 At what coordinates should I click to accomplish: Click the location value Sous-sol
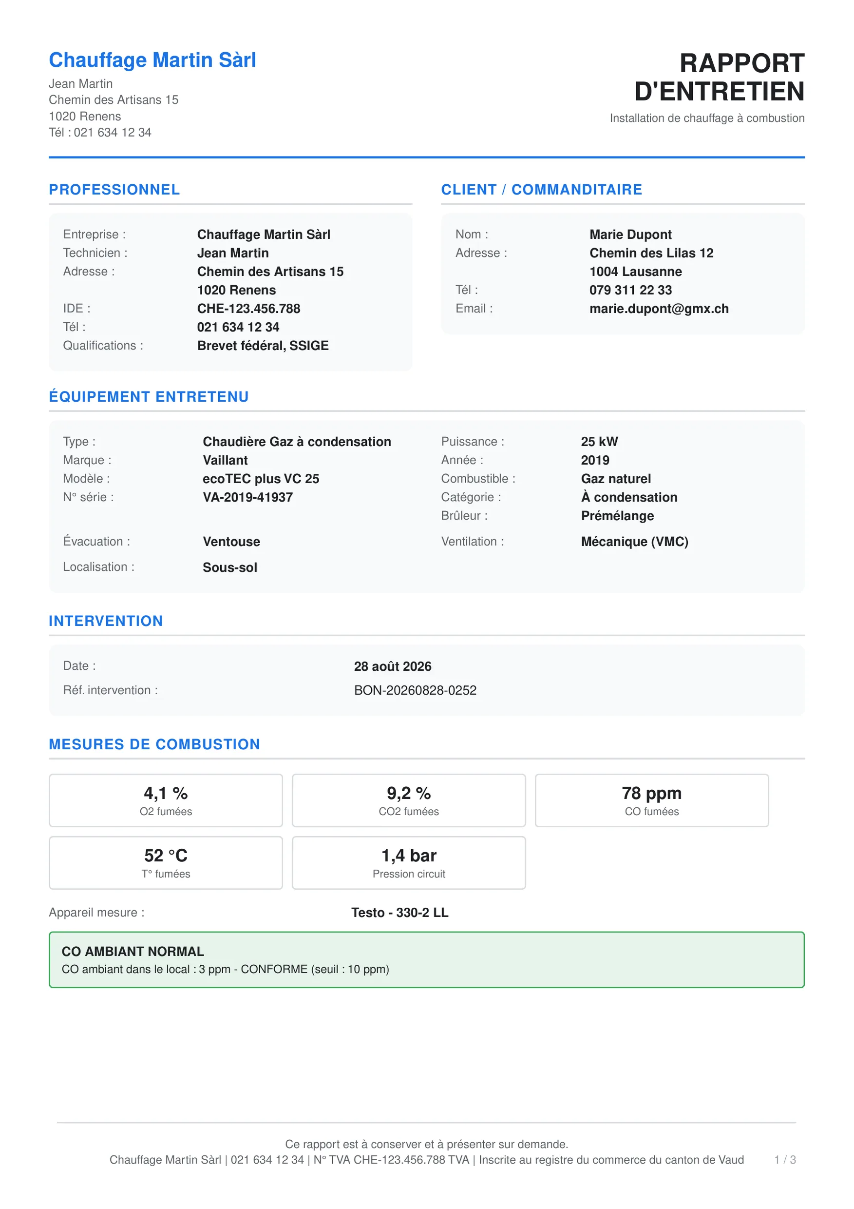(x=230, y=567)
